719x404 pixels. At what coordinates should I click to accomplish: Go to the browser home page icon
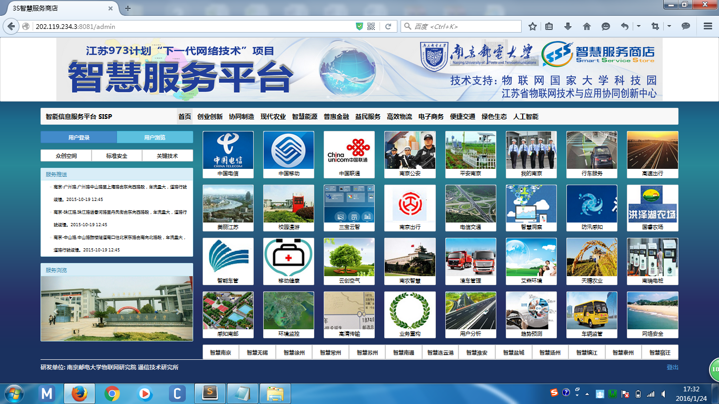point(587,26)
